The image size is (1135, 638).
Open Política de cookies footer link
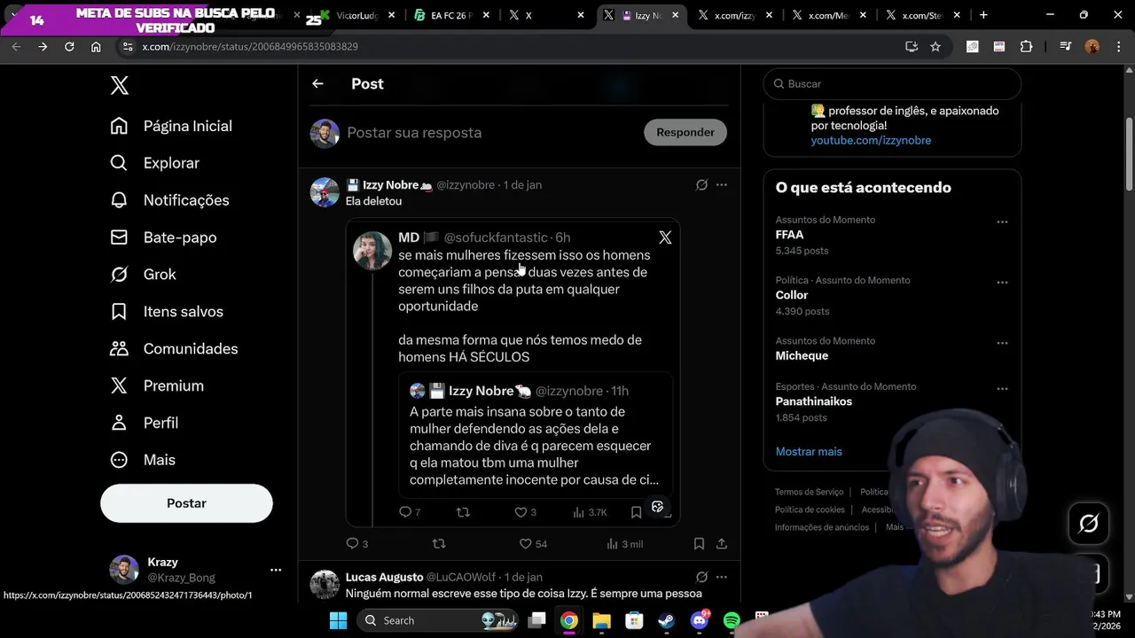click(810, 510)
